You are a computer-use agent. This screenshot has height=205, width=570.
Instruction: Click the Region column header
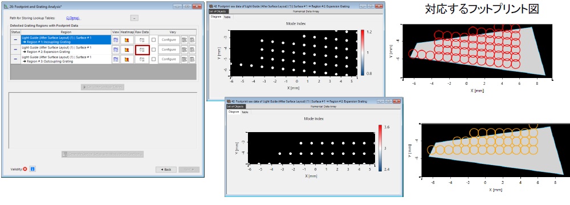[66, 32]
